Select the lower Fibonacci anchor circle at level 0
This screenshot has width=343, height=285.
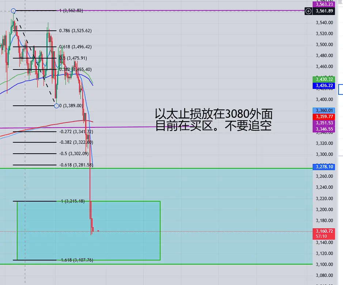(x=56, y=106)
